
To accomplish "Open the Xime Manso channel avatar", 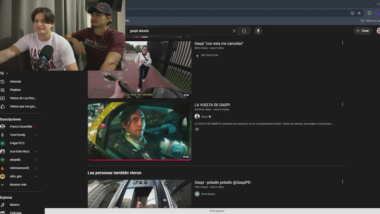I will click(x=197, y=194).
